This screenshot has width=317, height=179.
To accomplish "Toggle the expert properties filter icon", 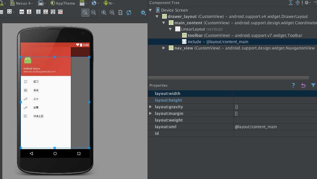I will coord(313,85).
